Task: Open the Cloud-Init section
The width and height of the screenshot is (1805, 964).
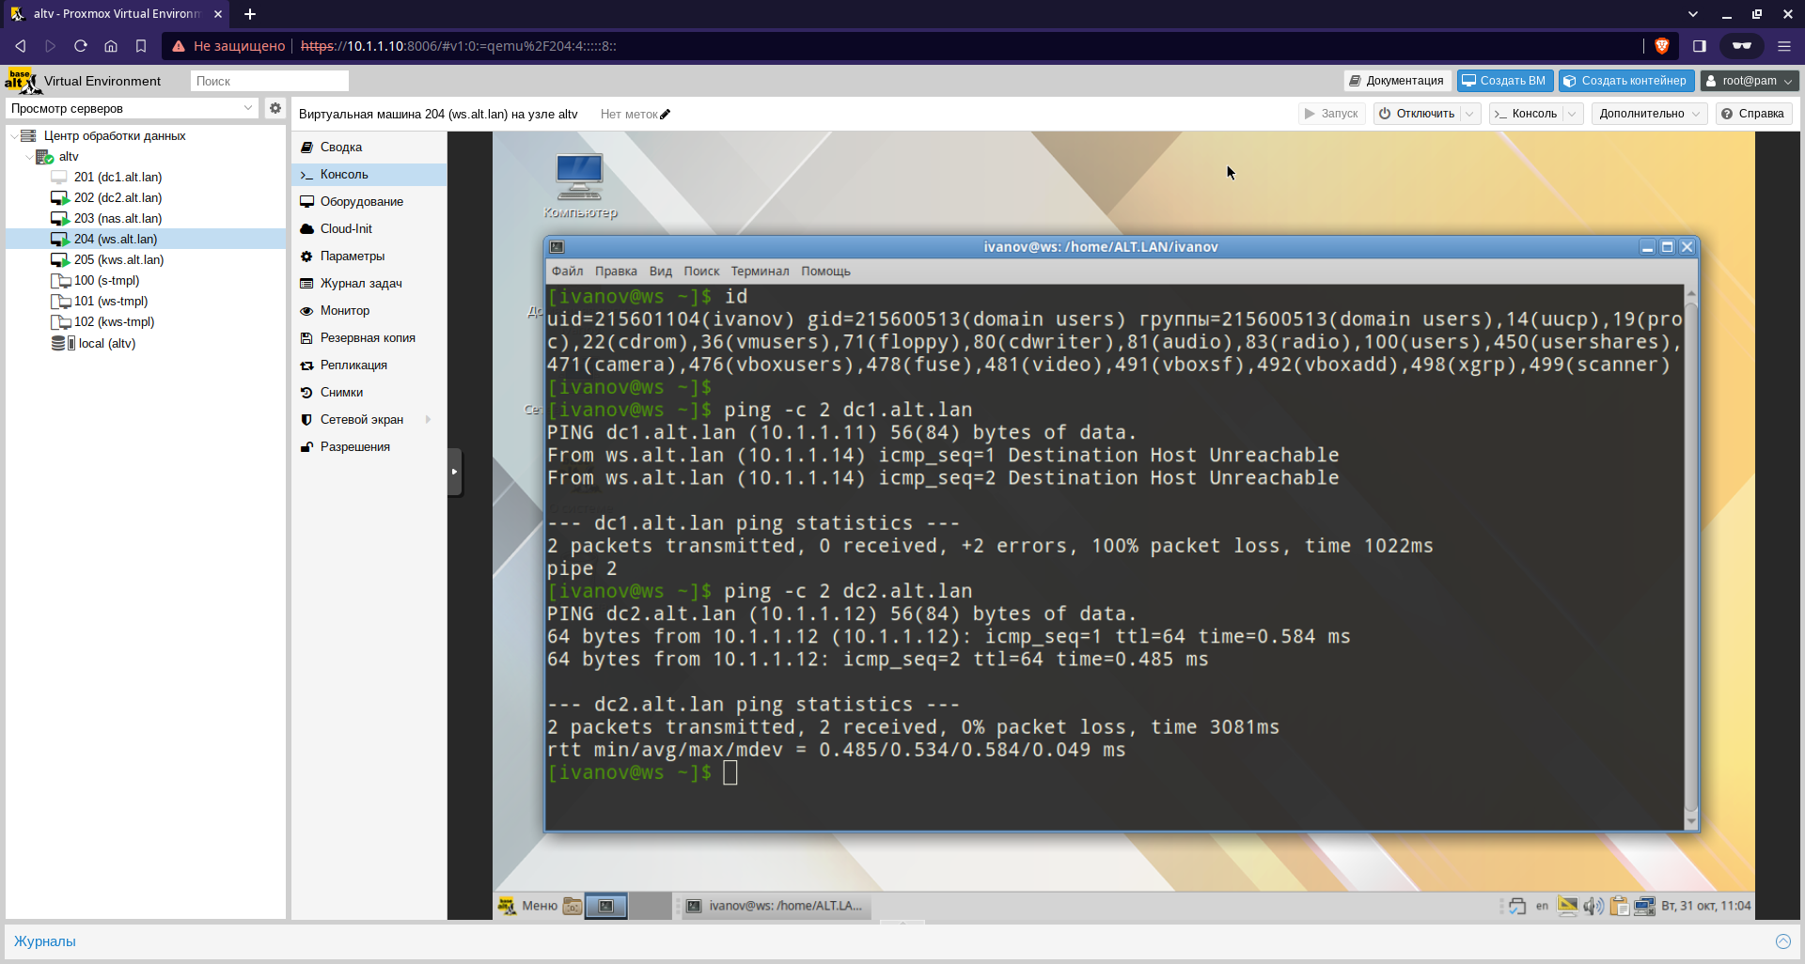Action: 369,229
